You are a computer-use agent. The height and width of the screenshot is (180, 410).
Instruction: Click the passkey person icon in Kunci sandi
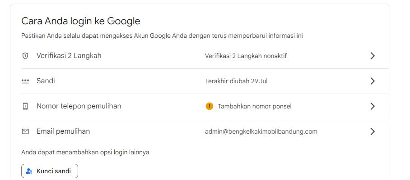(29, 171)
